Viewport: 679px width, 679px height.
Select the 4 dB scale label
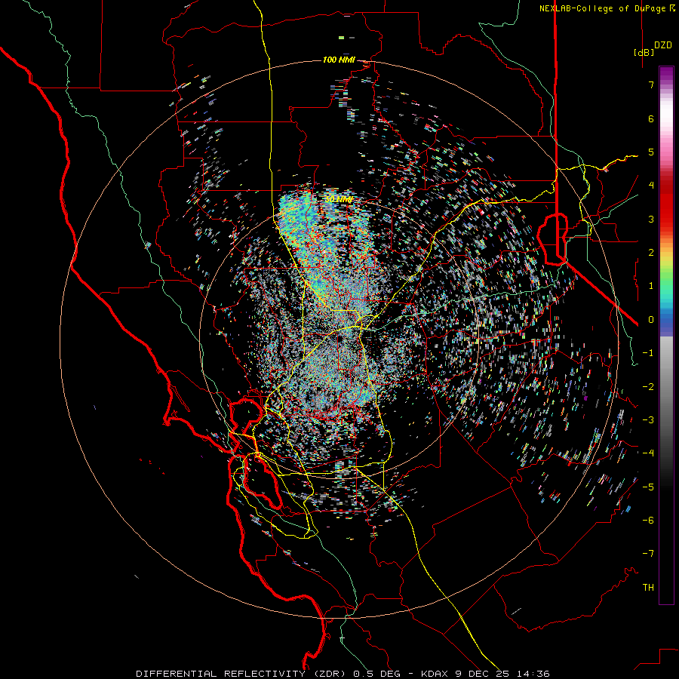click(x=651, y=186)
